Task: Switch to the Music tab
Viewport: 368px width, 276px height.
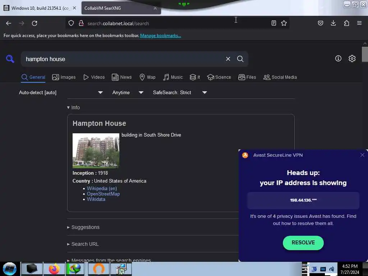Action: pos(173,77)
